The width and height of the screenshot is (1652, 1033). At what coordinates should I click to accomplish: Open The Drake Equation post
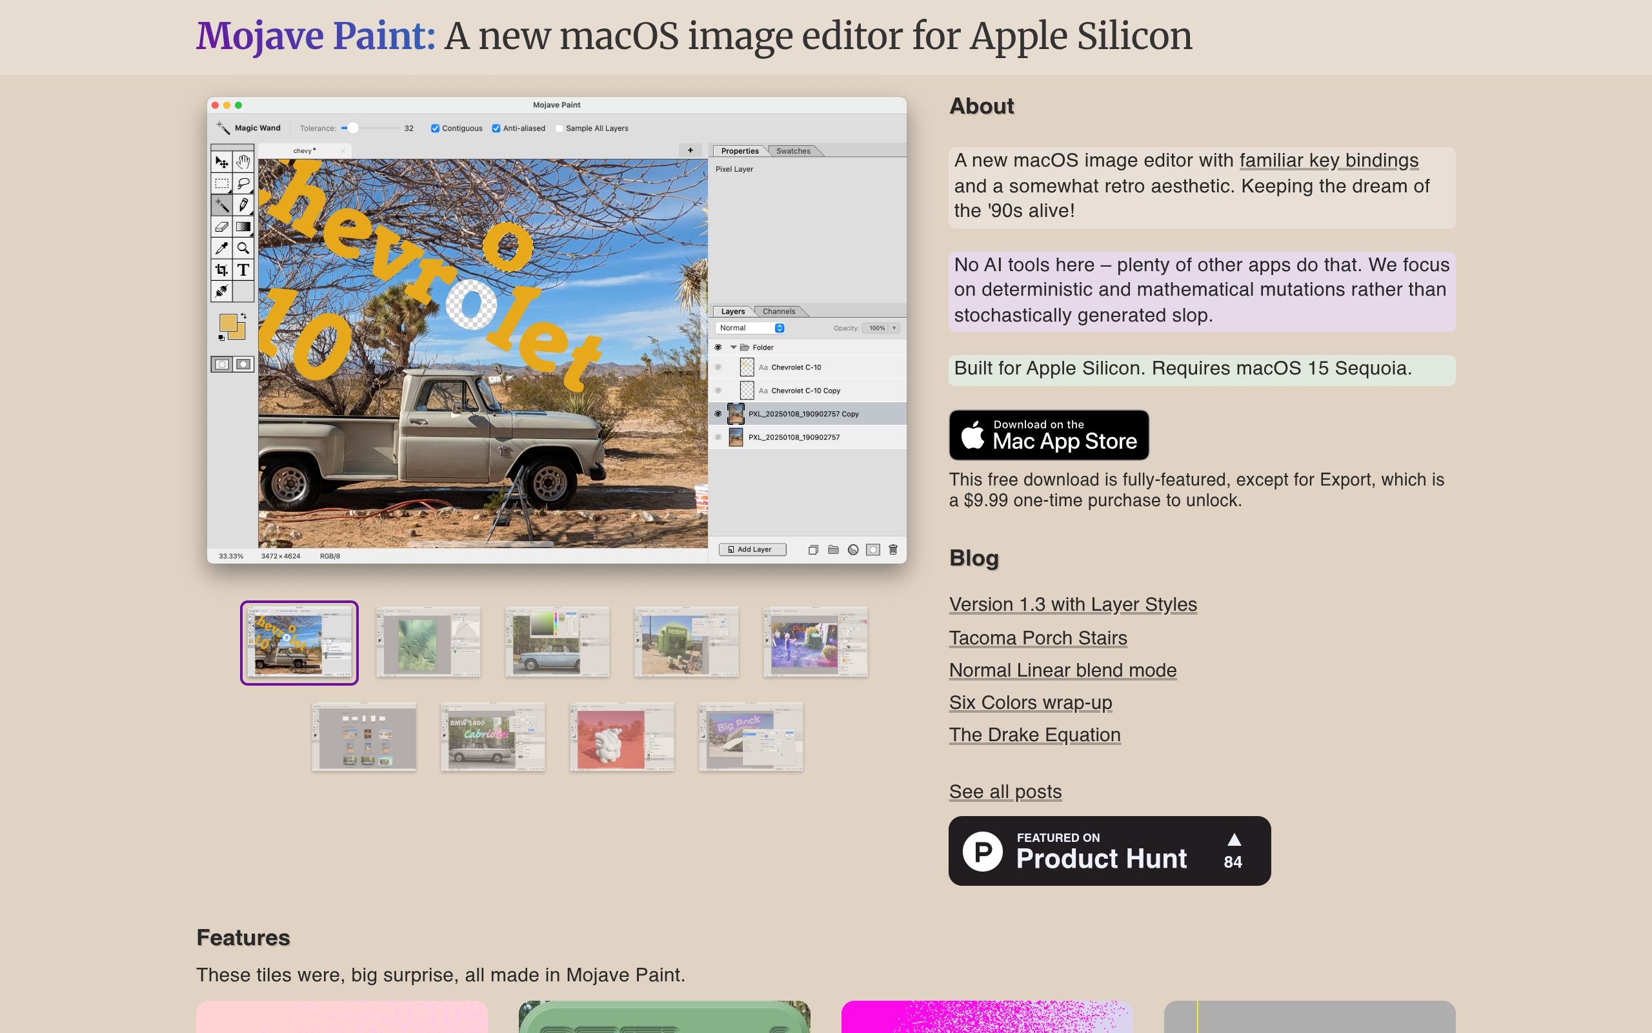coord(1034,735)
